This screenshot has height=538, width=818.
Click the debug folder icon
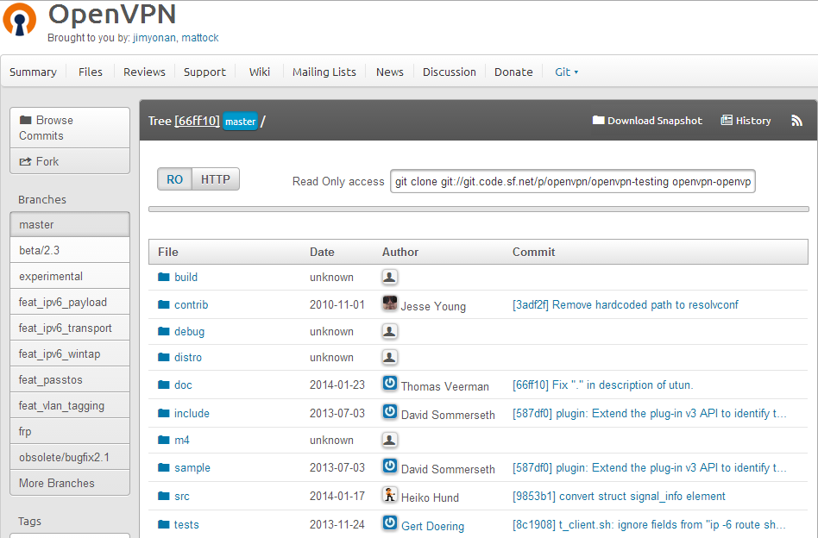pos(164,331)
